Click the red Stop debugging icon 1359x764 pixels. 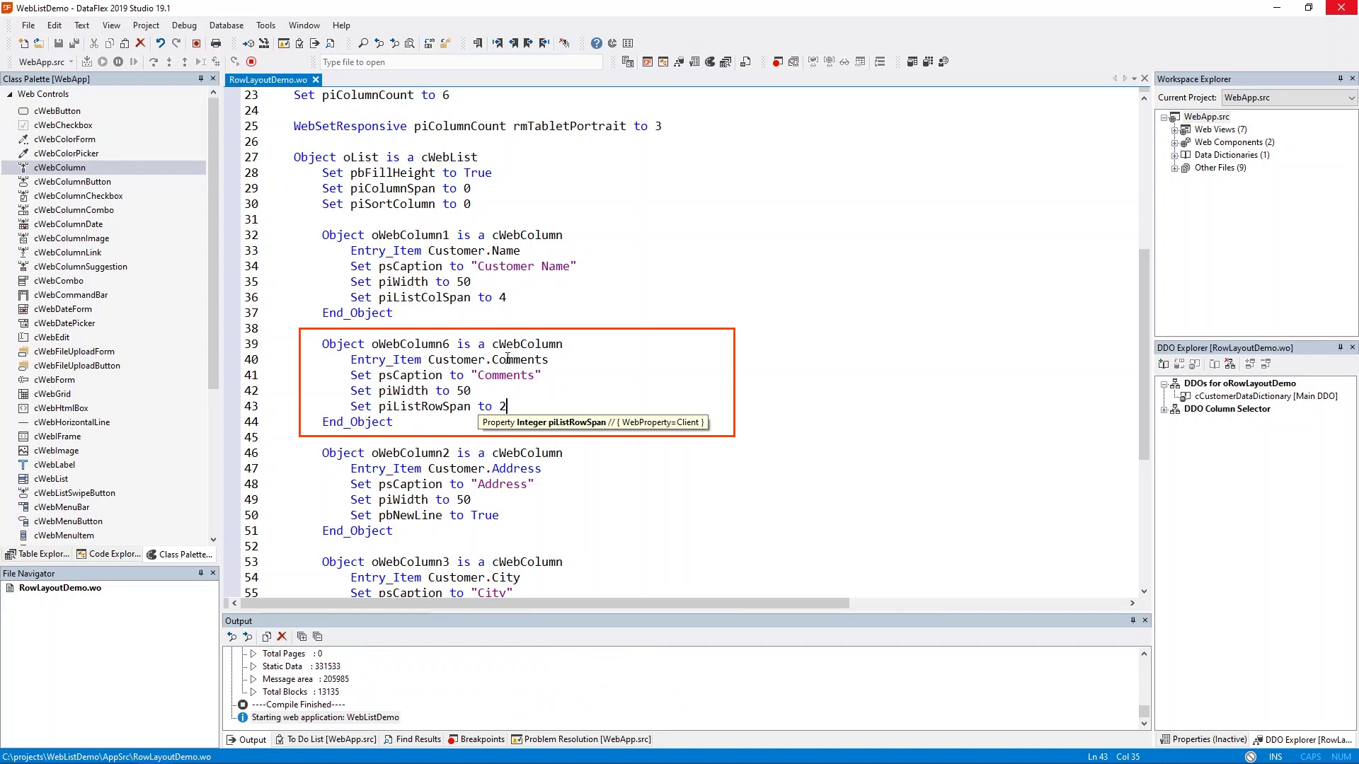point(251,62)
